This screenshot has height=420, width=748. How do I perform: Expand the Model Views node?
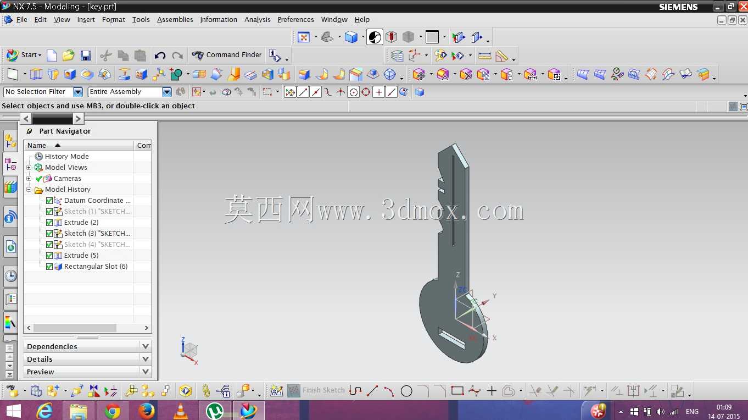29,168
